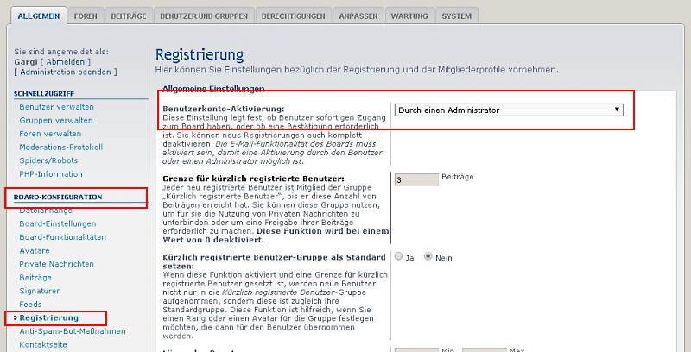This screenshot has height=352, width=691.
Task: Click the Beiträge limit input field
Action: click(416, 179)
